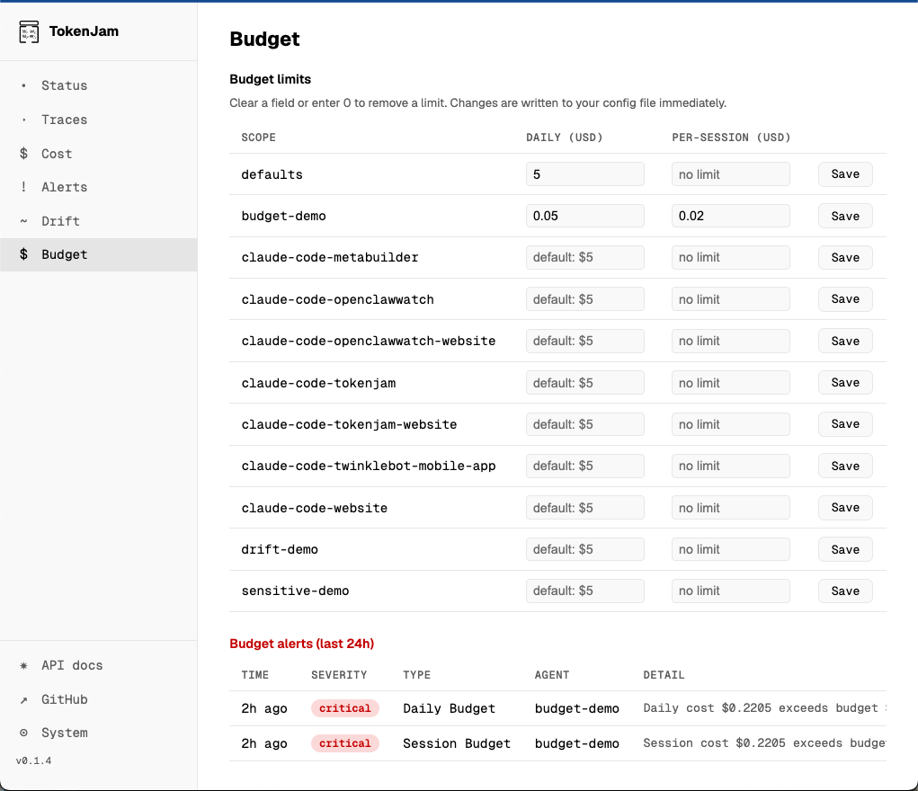Viewport: 918px width, 791px height.
Task: Click the dollar icon beside Budget
Action: 23,254
